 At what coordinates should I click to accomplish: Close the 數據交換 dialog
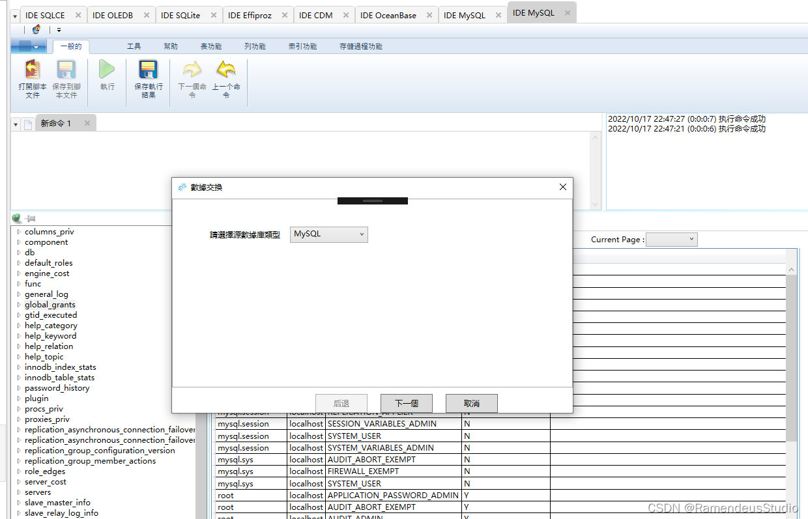tap(563, 187)
